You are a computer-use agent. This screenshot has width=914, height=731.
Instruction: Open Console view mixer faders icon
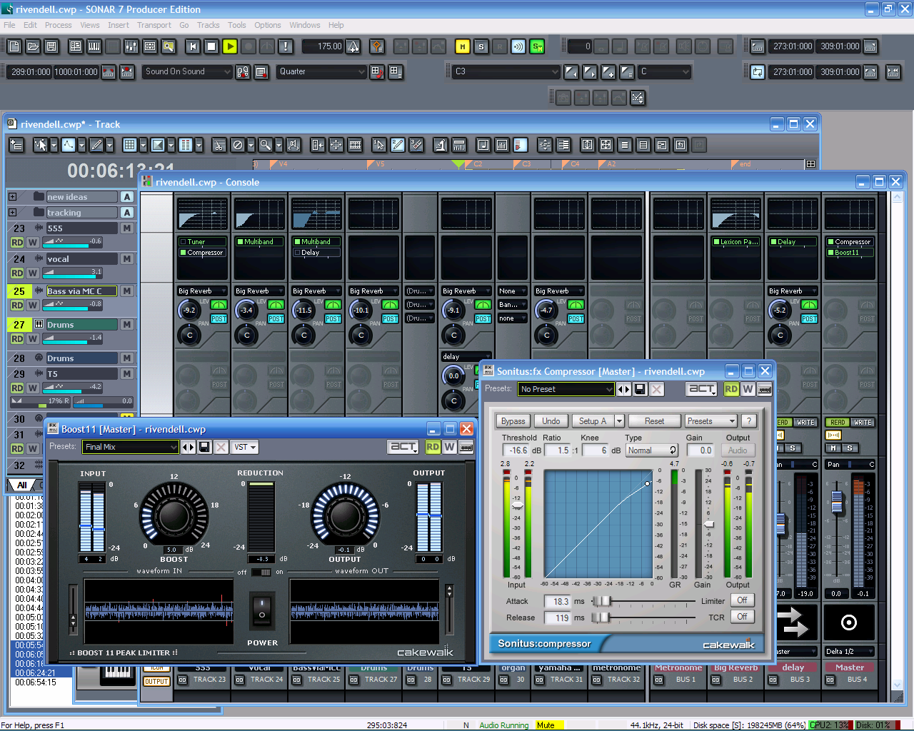tap(131, 46)
